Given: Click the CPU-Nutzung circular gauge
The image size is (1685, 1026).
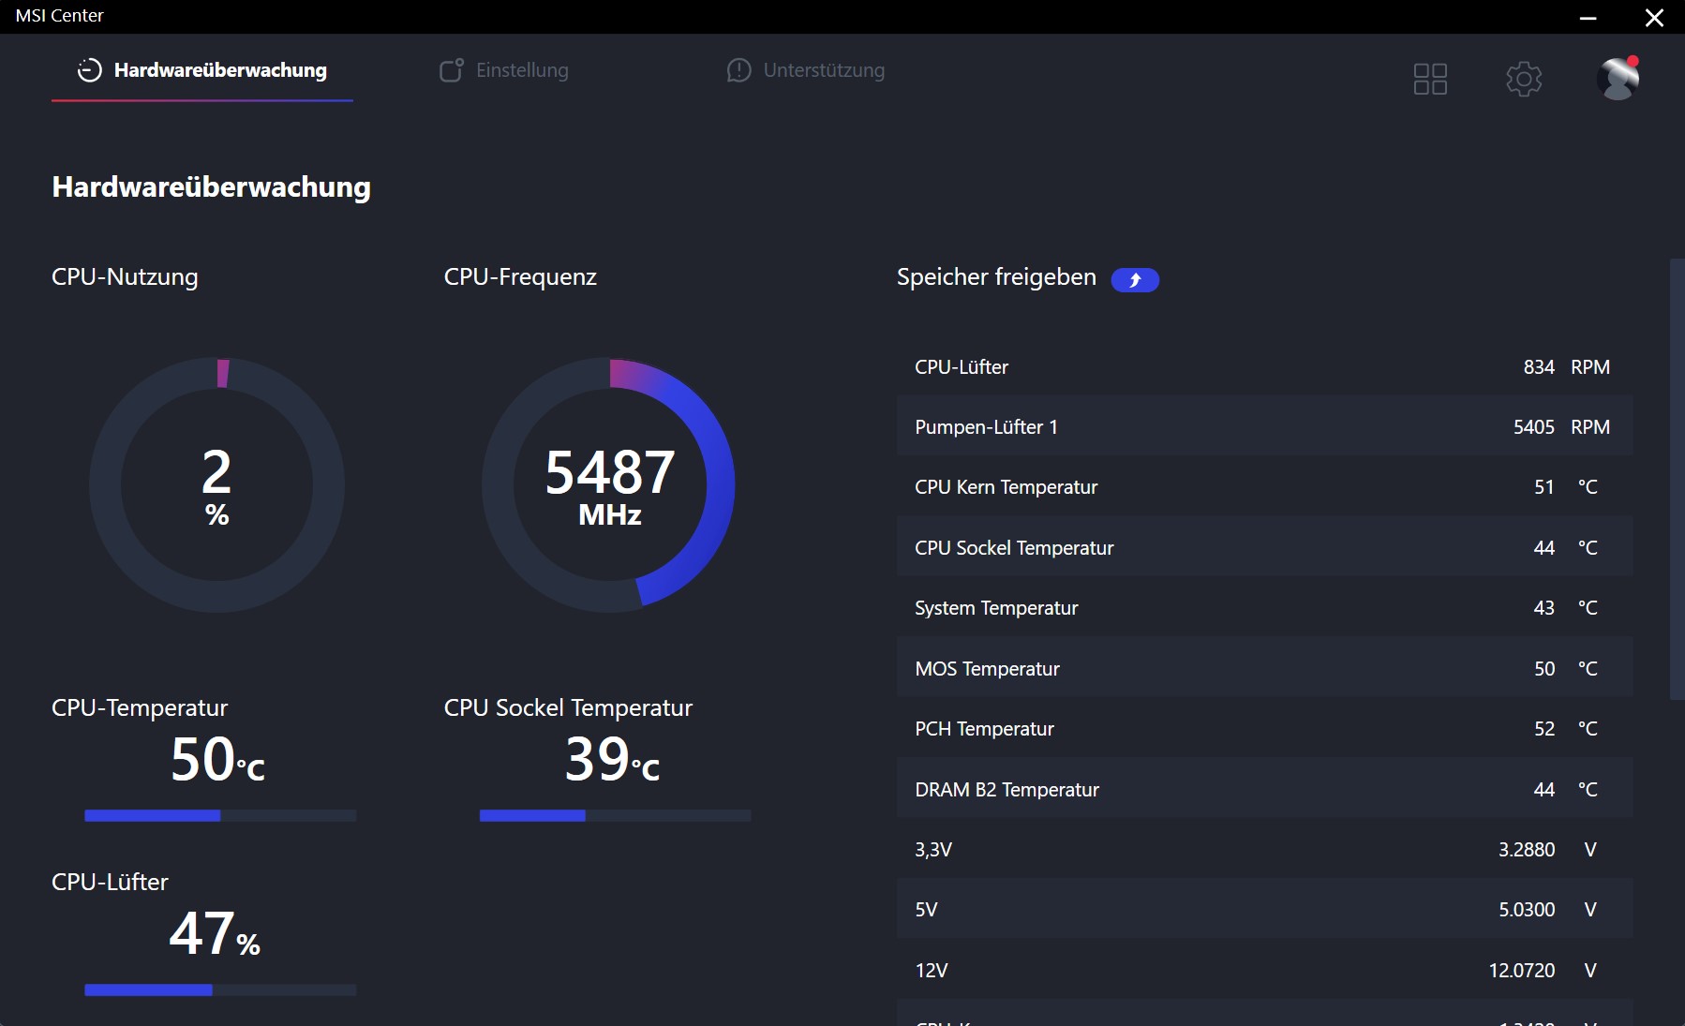Looking at the screenshot, I should [x=216, y=485].
